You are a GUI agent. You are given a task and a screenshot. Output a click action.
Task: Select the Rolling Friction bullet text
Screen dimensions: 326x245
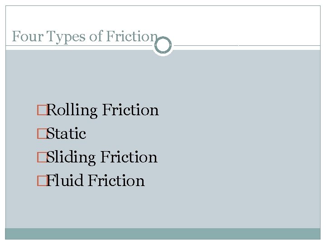click(103, 110)
